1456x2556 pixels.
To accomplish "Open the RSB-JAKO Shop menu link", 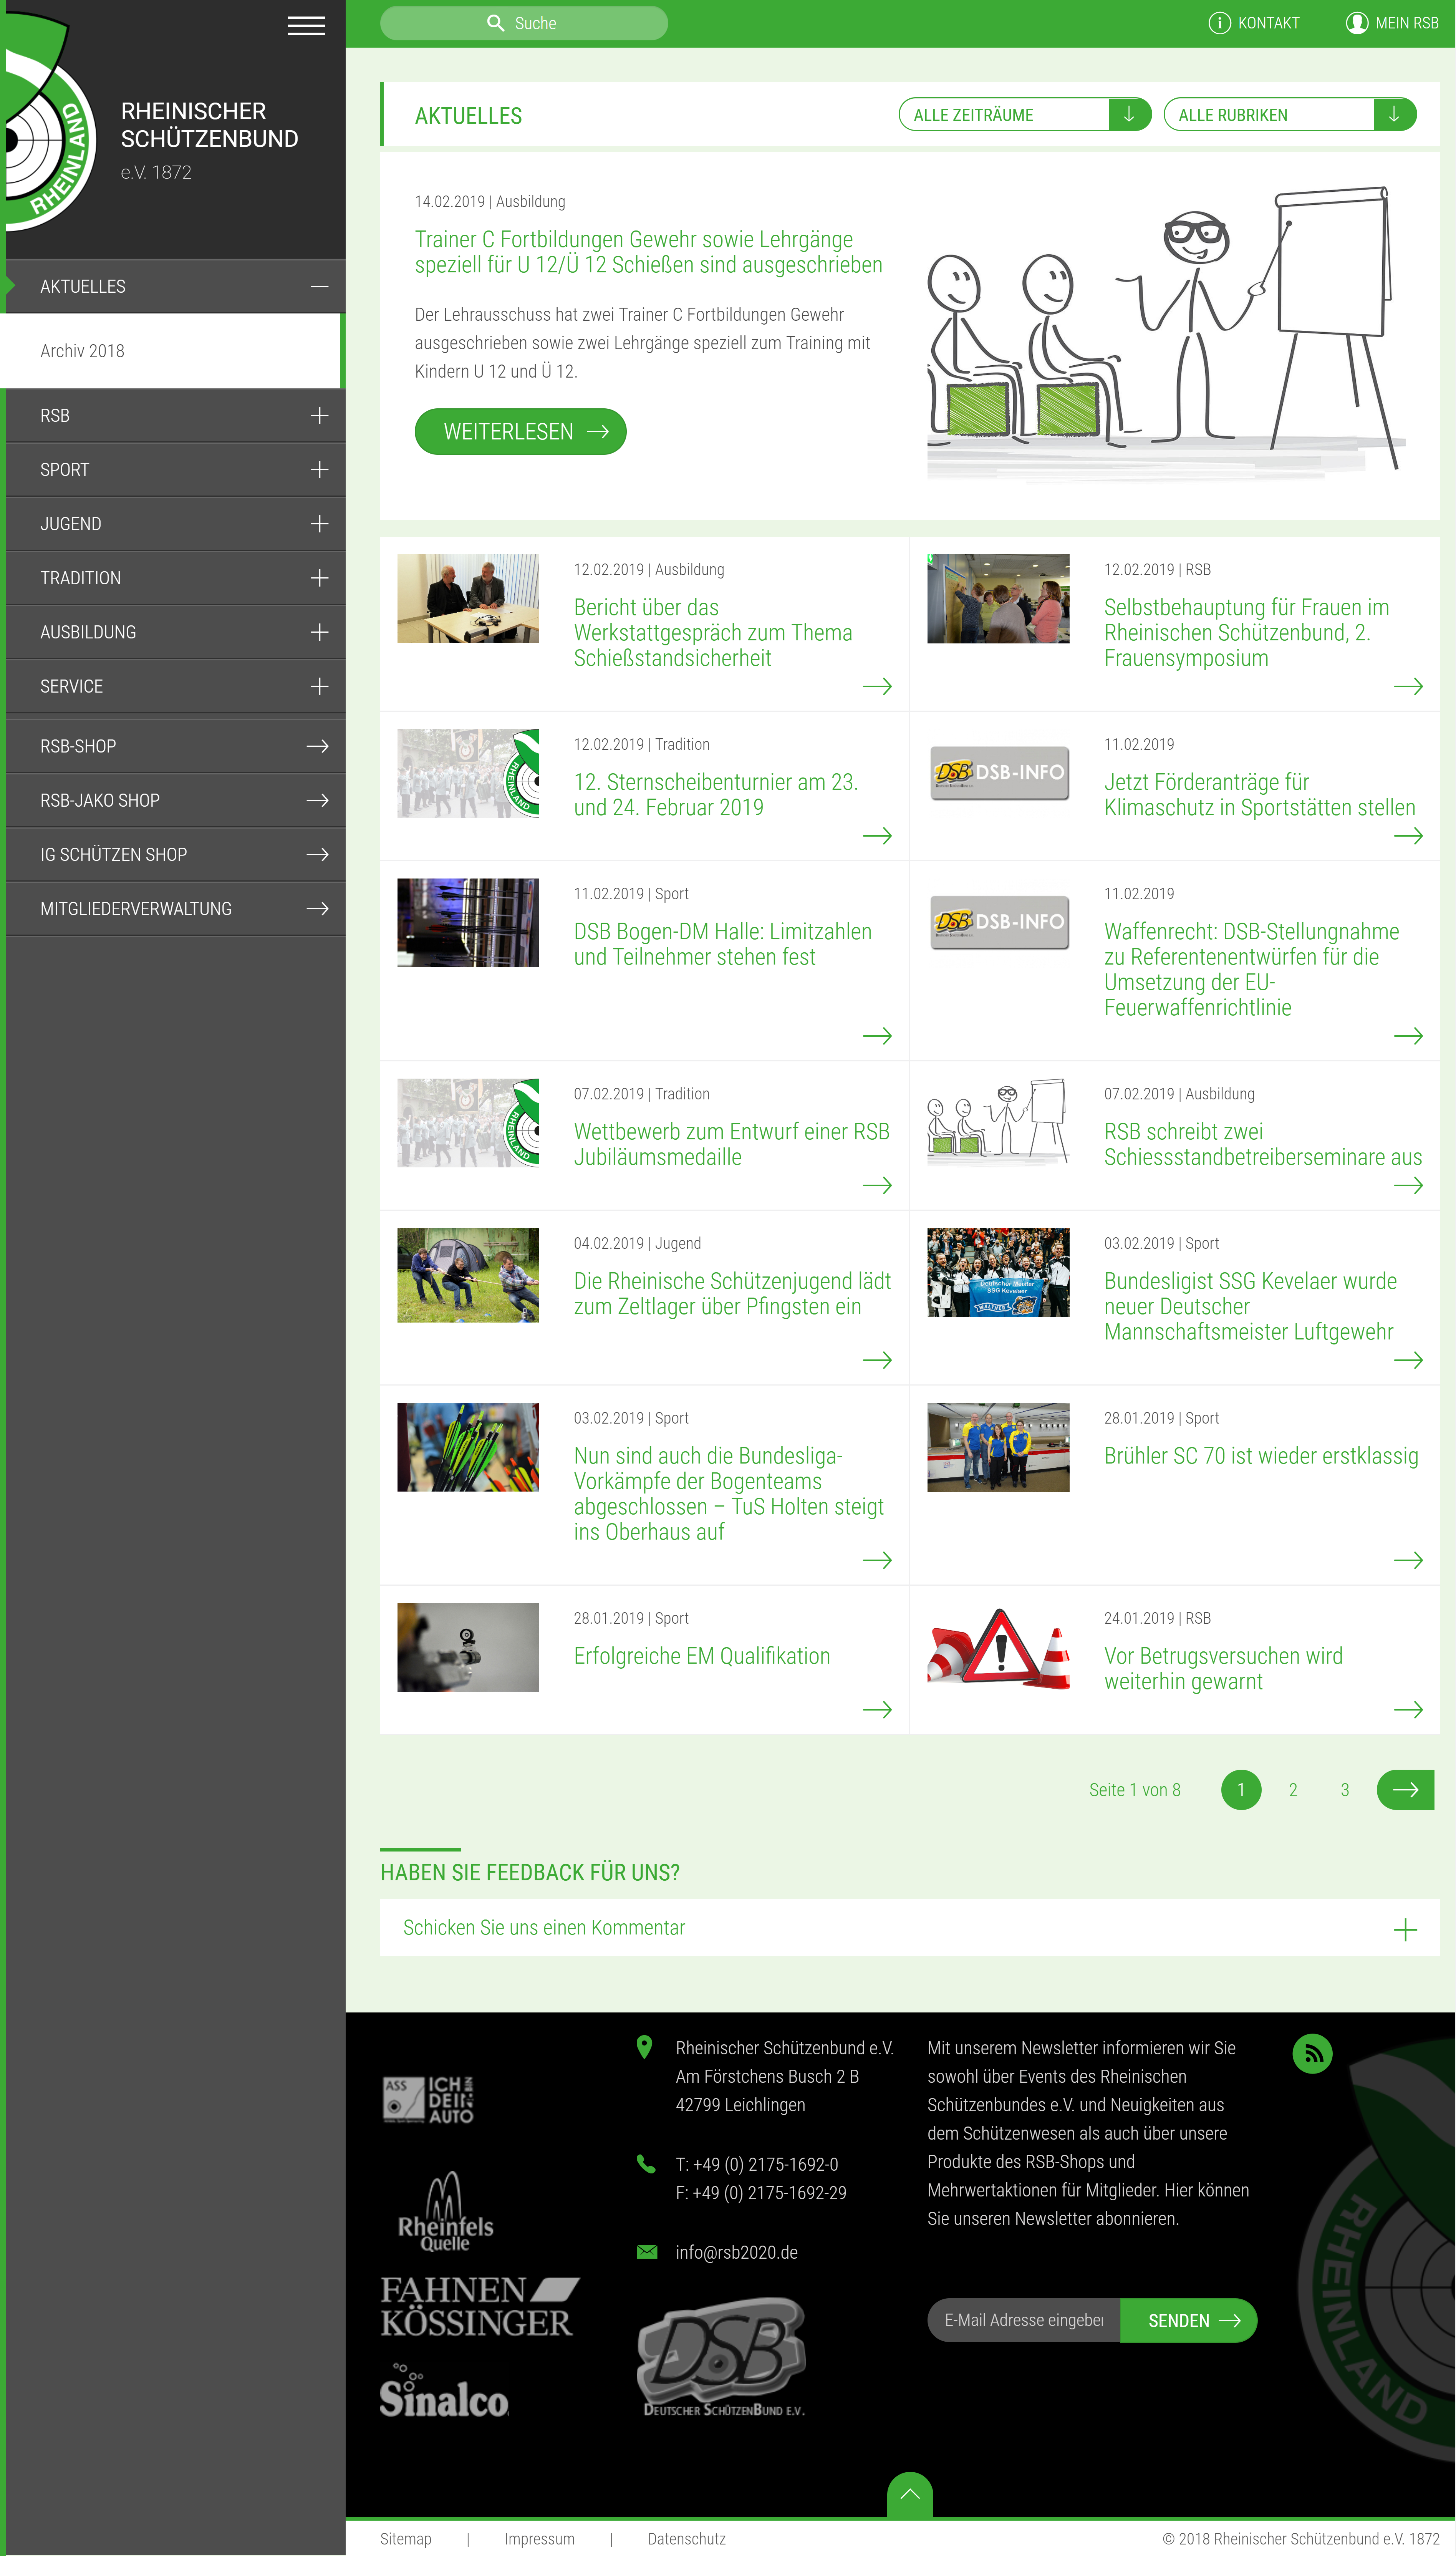I will click(x=175, y=800).
